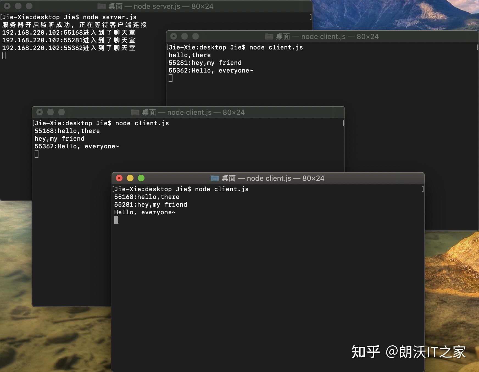Click the close button of the server.js window

[7, 6]
